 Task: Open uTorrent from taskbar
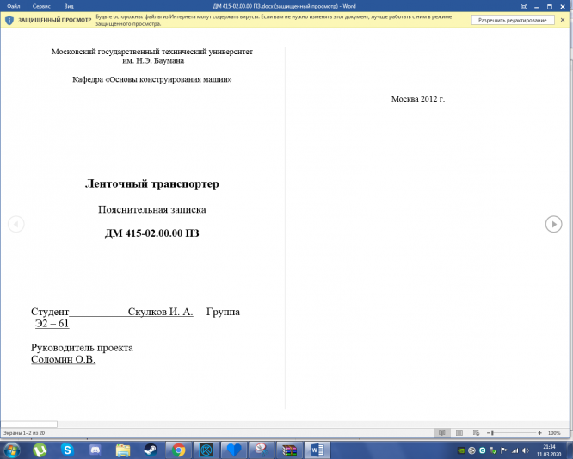[x=40, y=450]
